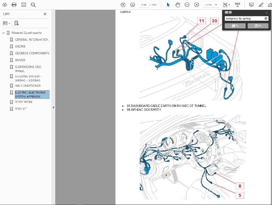The height and width of the screenshot is (205, 272).
Task: Add a comment note
Action: [251, 5]
